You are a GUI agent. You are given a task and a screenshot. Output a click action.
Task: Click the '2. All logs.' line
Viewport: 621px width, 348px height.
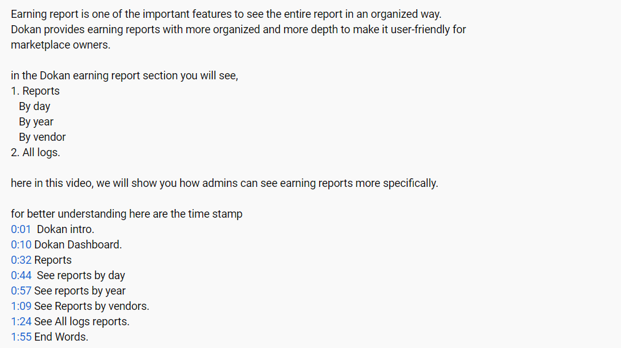click(x=35, y=152)
